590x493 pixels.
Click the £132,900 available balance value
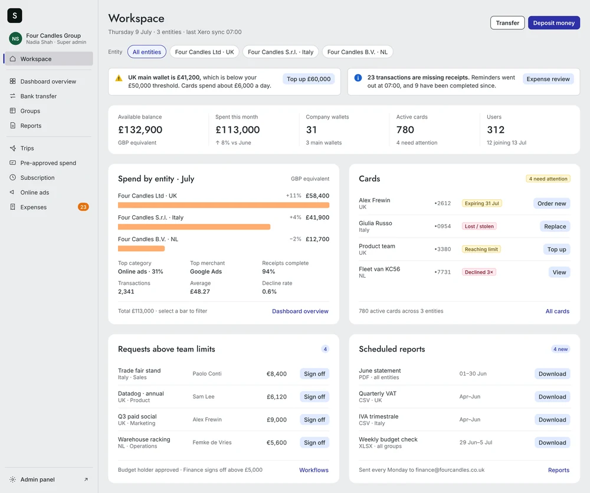(140, 130)
